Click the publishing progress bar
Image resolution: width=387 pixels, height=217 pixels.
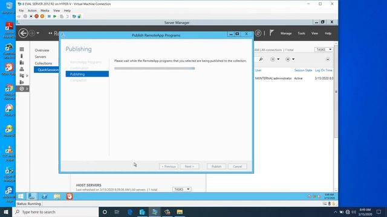[x=155, y=68]
